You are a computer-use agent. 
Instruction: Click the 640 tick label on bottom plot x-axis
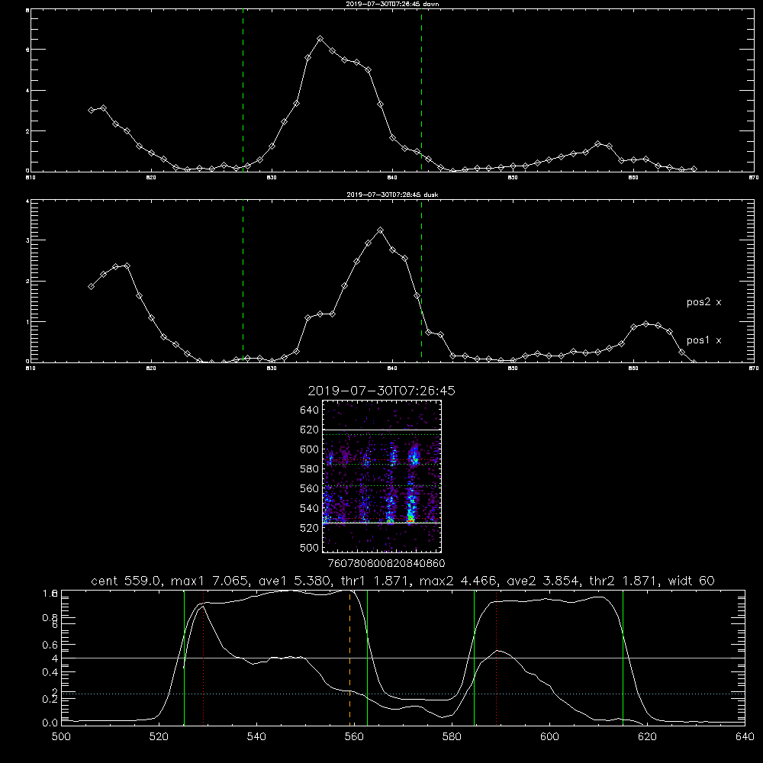click(745, 737)
